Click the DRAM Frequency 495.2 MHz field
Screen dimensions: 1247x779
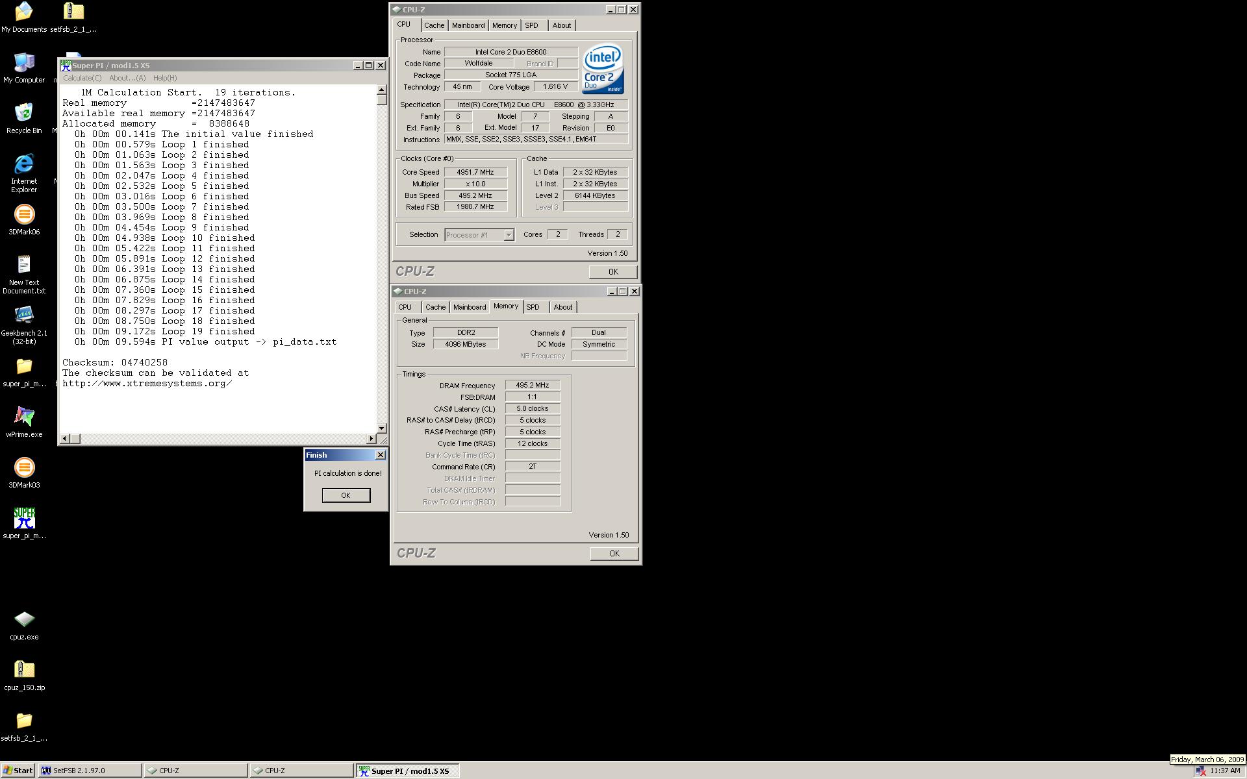click(x=533, y=385)
